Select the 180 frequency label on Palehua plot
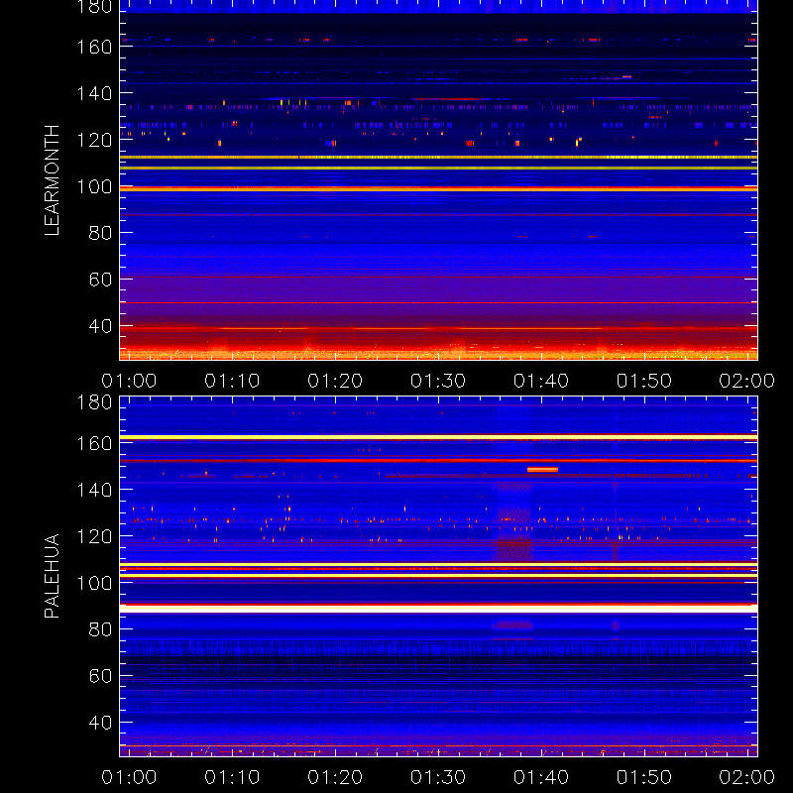 (94, 402)
